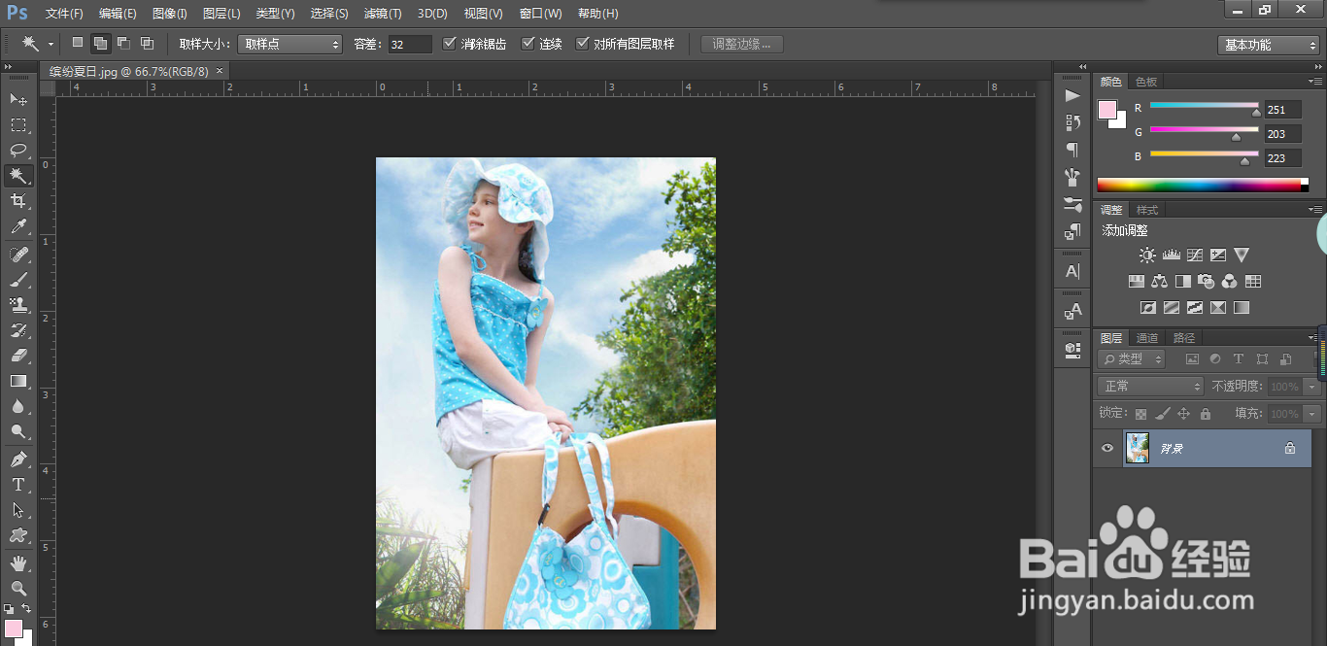Image resolution: width=1327 pixels, height=646 pixels.
Task: Choose New Selection mode
Action: (x=78, y=43)
